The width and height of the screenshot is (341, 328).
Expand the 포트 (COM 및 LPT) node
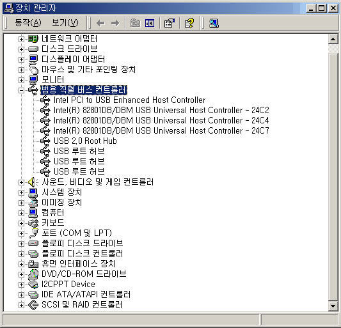coord(21,233)
